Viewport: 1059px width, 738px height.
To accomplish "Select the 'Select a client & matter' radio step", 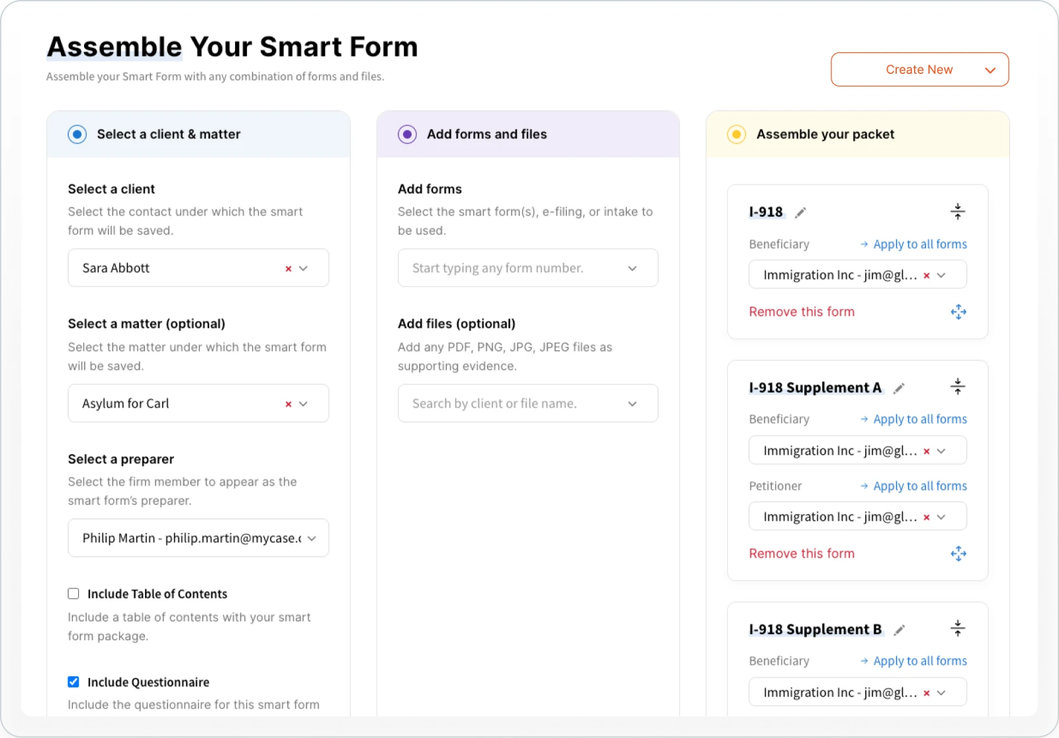I will pyautogui.click(x=77, y=134).
